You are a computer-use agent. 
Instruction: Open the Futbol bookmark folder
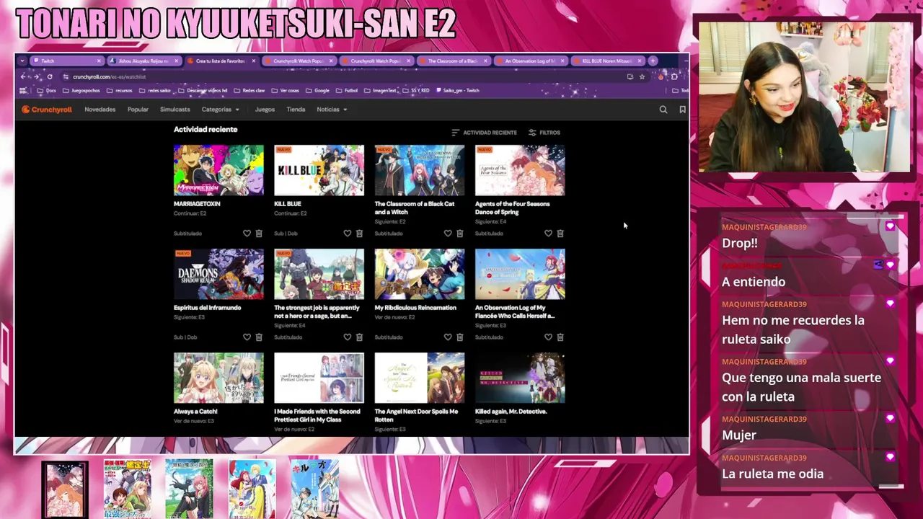click(347, 91)
